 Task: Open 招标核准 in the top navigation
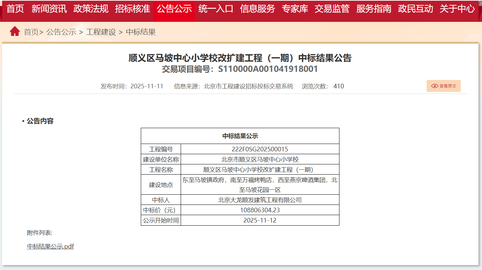[132, 9]
